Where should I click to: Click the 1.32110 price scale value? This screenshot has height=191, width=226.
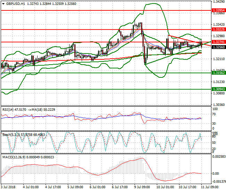219,59
